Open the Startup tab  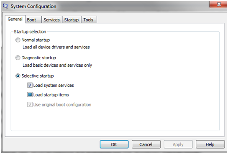72,20
